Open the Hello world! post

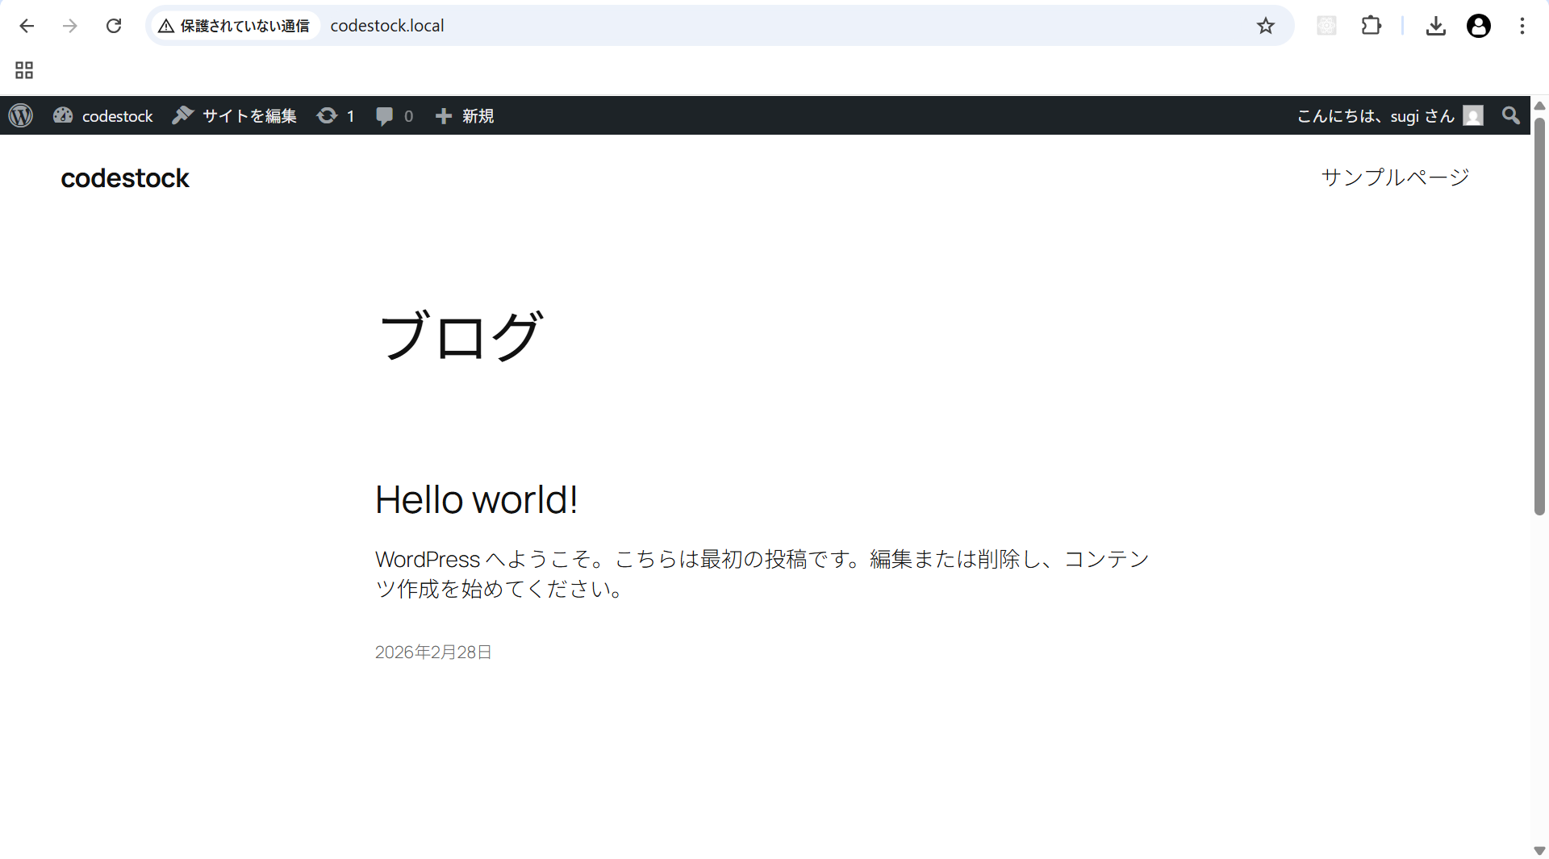[476, 499]
